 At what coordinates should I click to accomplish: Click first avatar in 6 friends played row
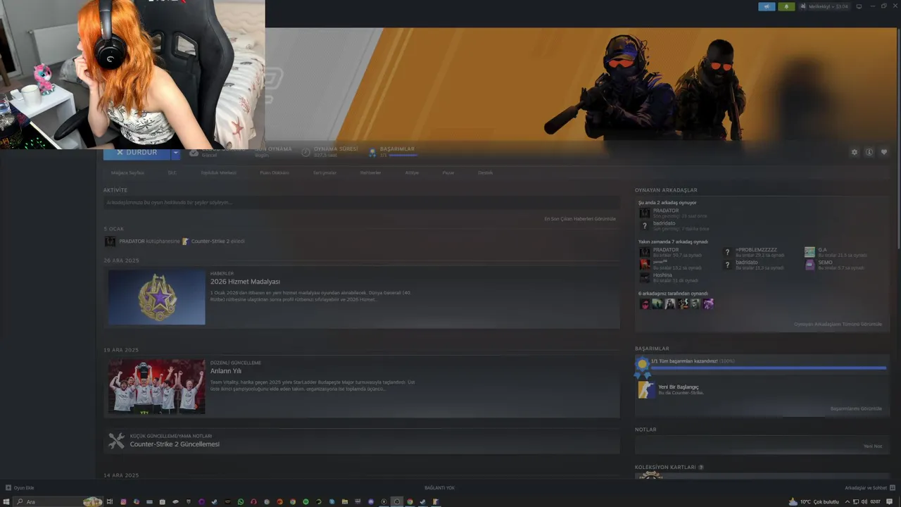(x=644, y=303)
